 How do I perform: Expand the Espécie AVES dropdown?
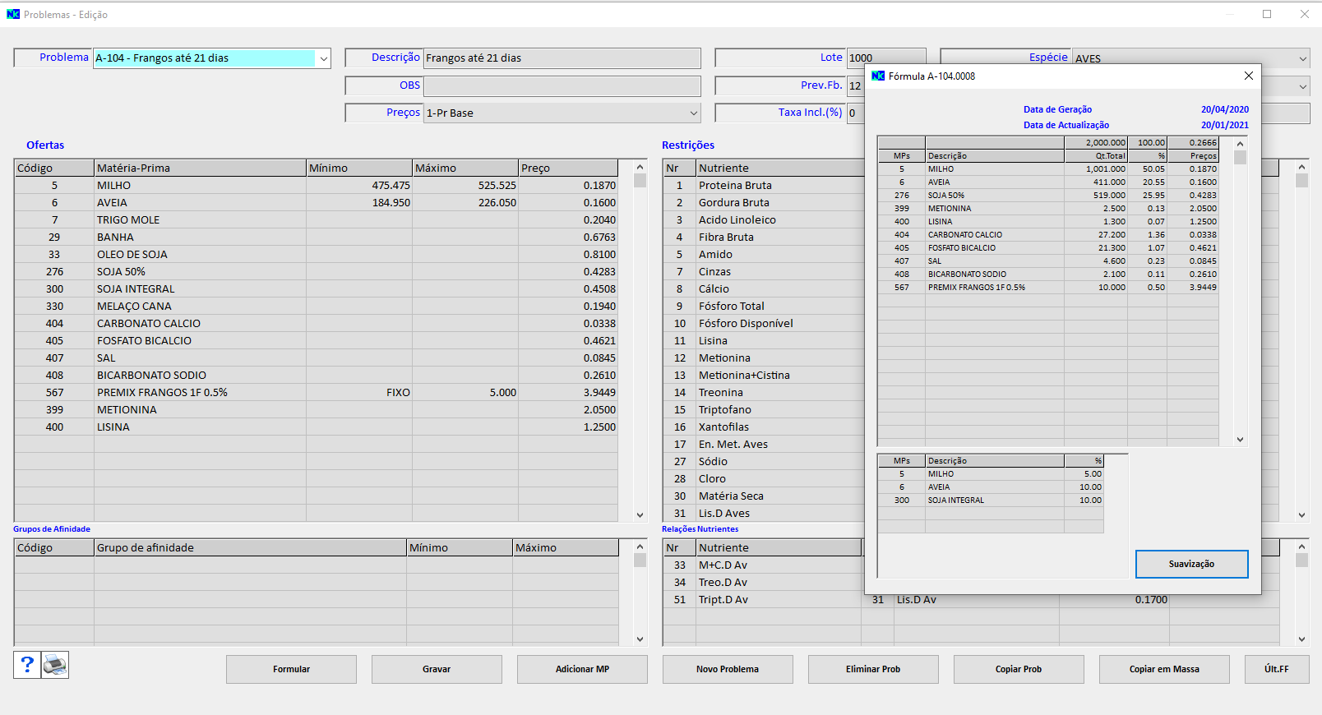tap(1302, 58)
